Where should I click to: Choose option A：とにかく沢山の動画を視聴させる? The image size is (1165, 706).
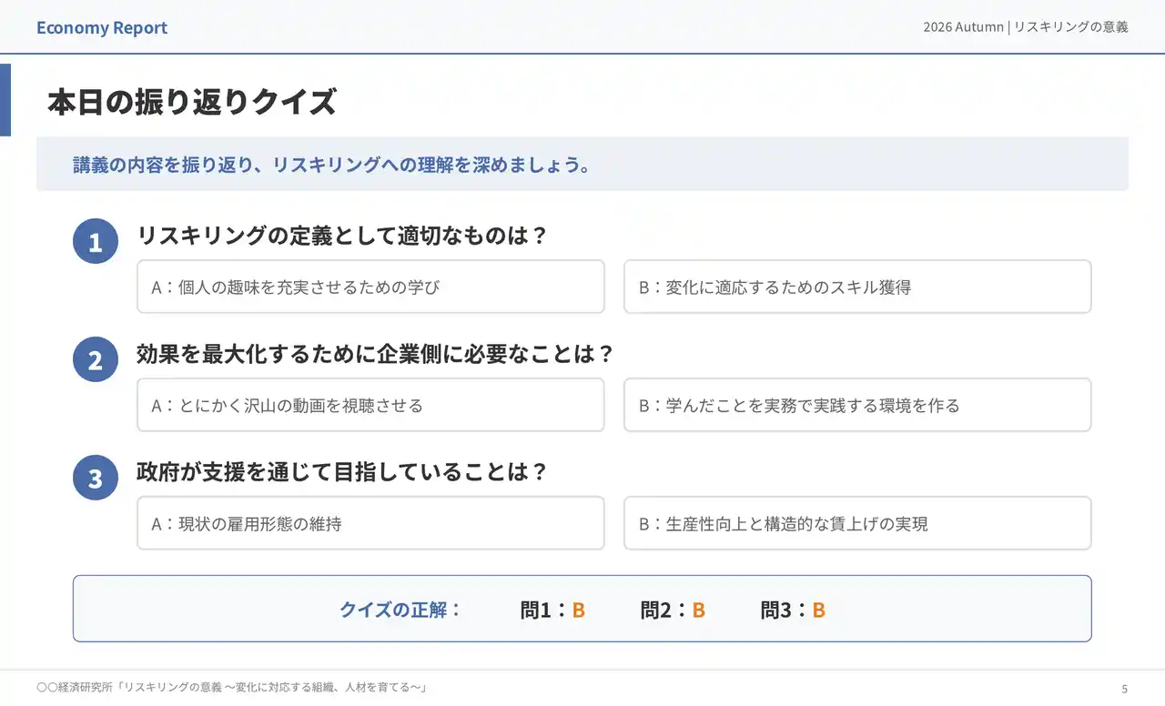pos(370,405)
